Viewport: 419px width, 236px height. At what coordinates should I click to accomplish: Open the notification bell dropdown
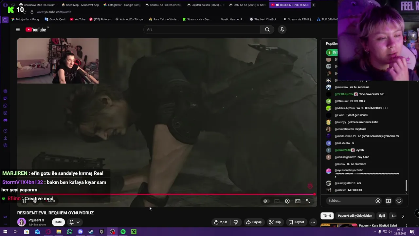pyautogui.click(x=75, y=222)
